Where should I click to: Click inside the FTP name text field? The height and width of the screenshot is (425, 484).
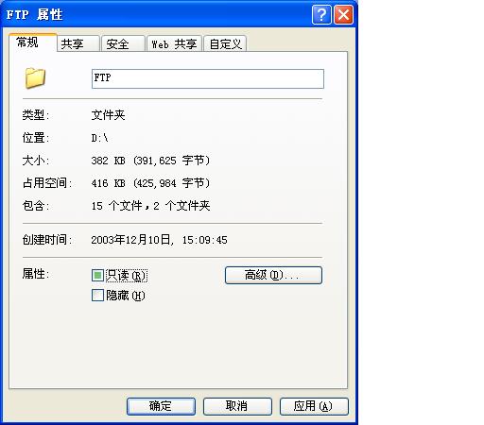[x=208, y=78]
